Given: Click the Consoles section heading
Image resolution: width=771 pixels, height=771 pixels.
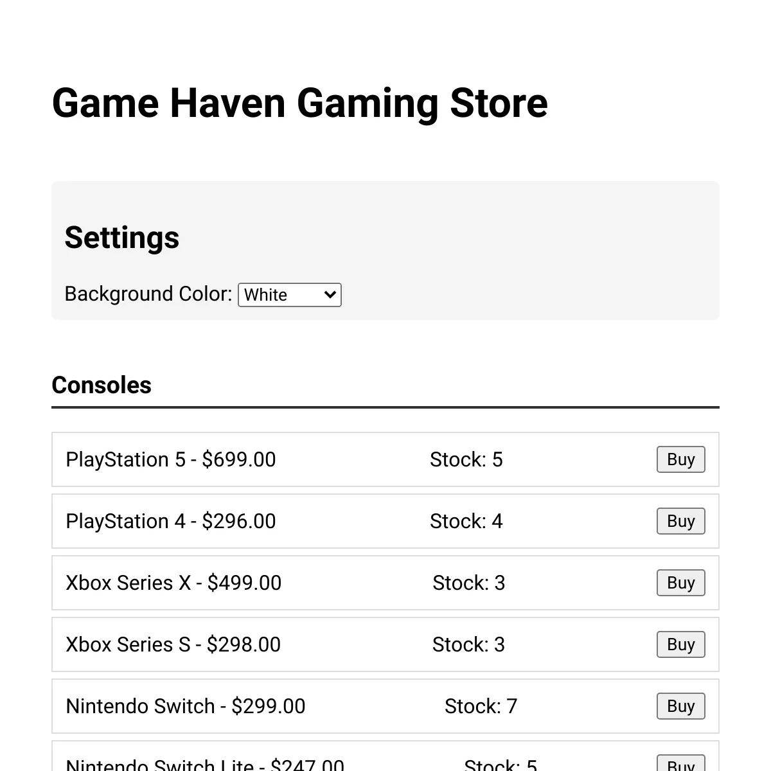Looking at the screenshot, I should point(102,385).
